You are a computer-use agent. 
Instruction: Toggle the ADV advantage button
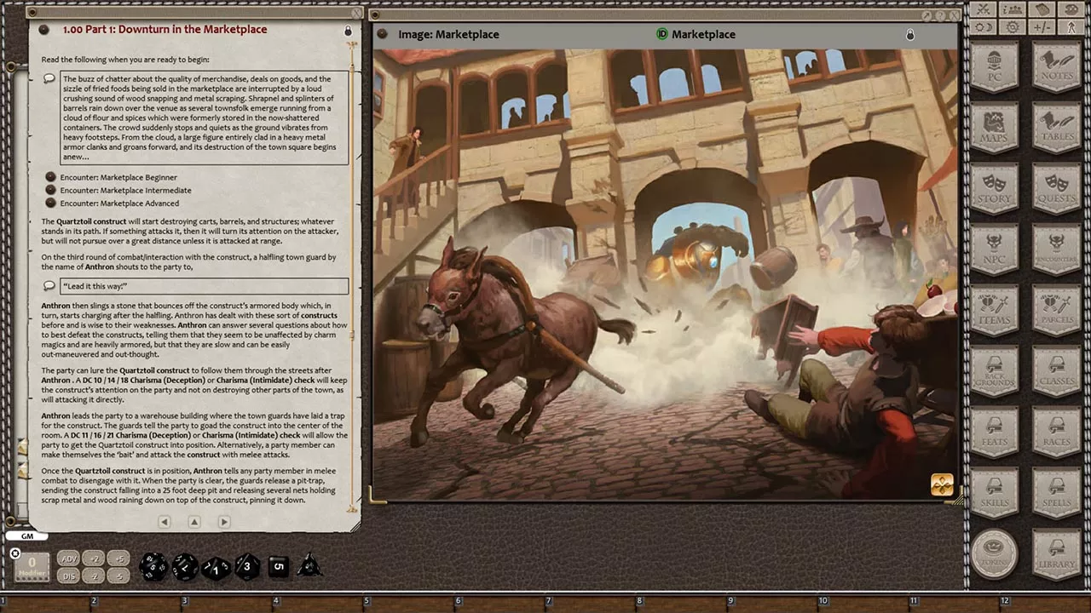coord(70,559)
